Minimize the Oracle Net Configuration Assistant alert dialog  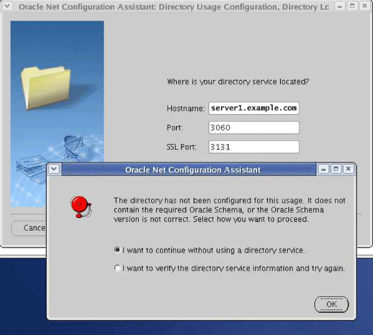tap(324, 169)
